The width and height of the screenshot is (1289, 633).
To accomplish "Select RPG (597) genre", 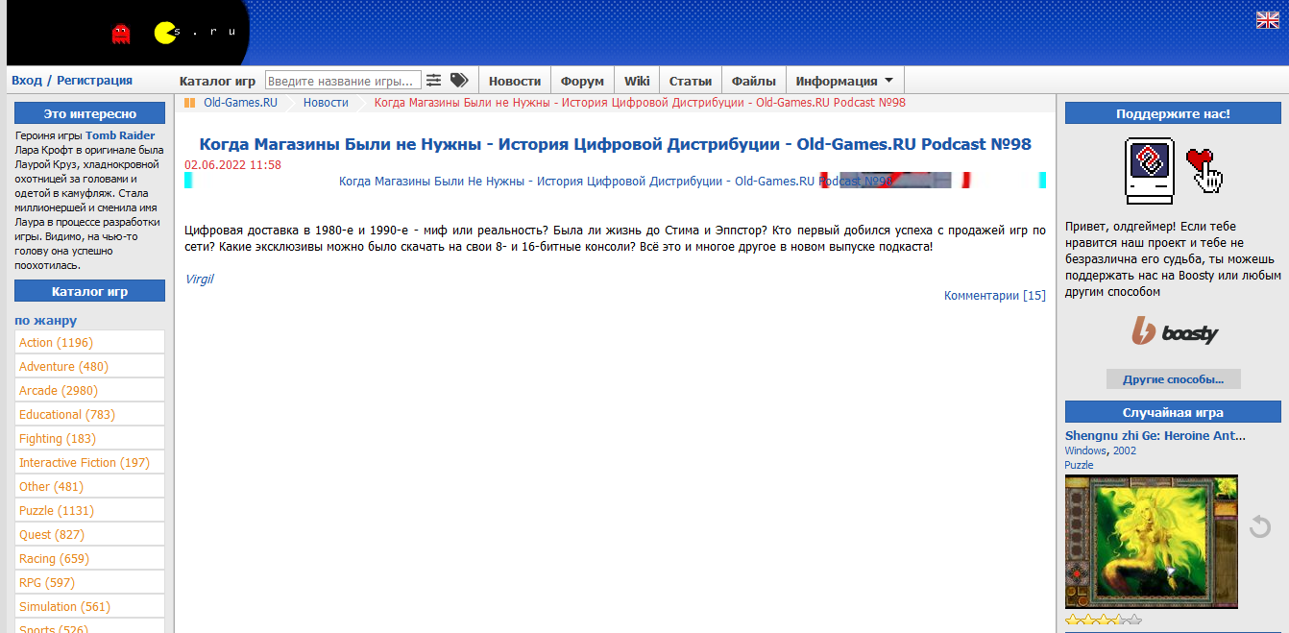I will (89, 582).
